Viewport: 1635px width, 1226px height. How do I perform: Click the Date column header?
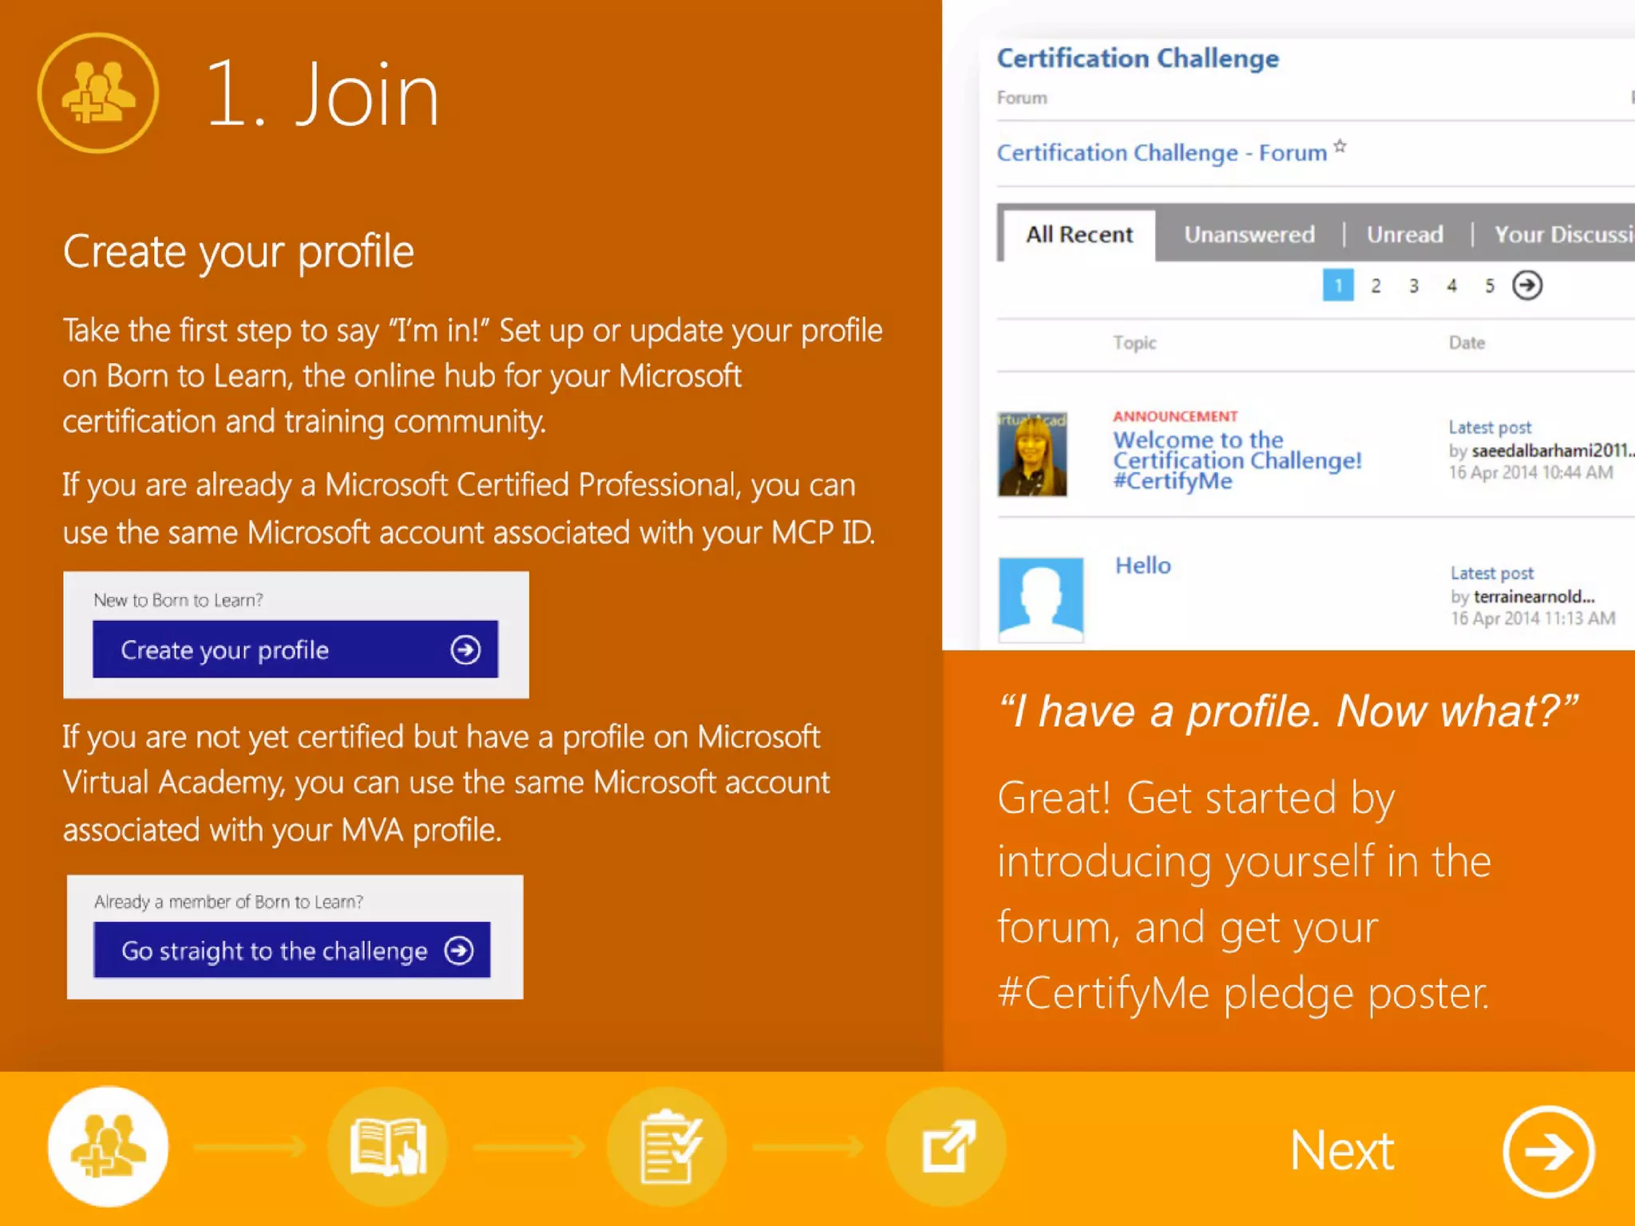(1467, 343)
